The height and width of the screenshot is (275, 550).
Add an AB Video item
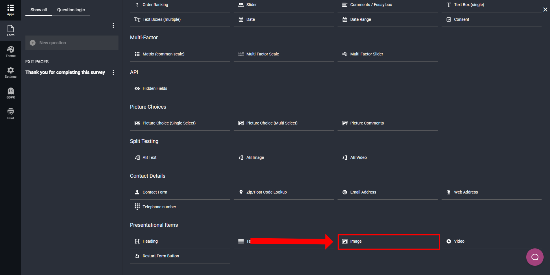click(x=388, y=157)
